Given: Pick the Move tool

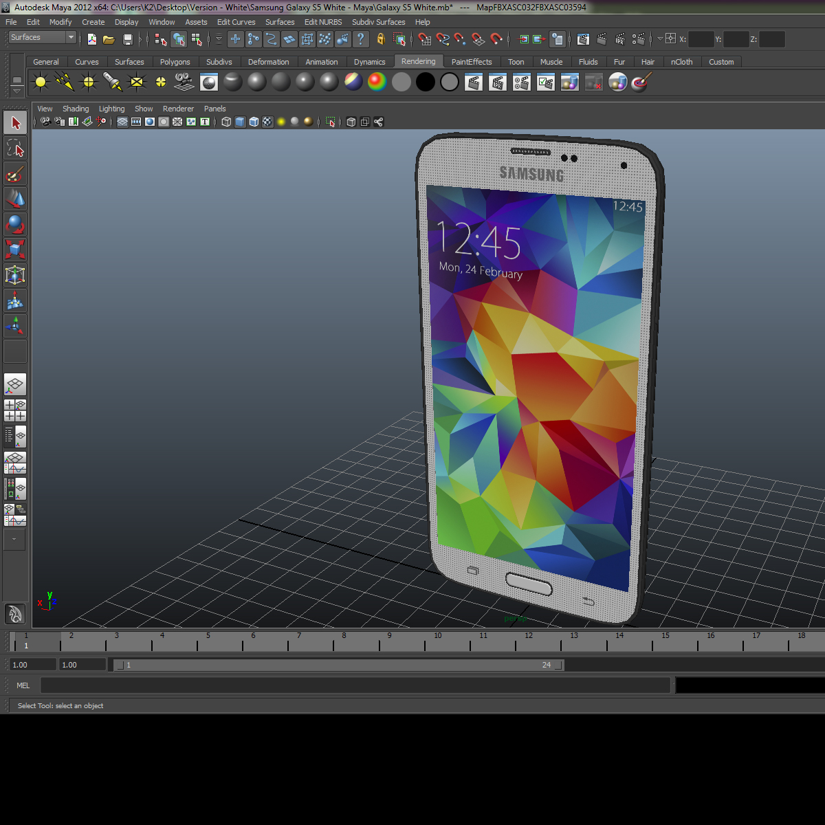Looking at the screenshot, I should pos(15,199).
